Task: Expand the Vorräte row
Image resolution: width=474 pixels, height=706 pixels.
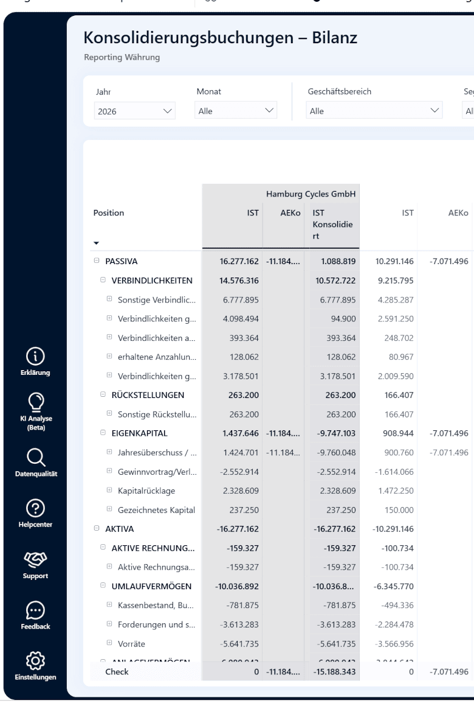Action: coord(109,643)
